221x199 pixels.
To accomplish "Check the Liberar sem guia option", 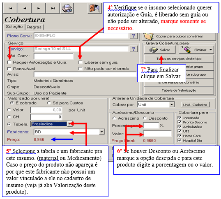I will pos(81,62).
